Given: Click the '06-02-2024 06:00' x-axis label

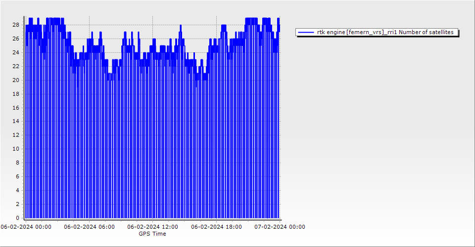Looking at the screenshot, I should [89, 227].
